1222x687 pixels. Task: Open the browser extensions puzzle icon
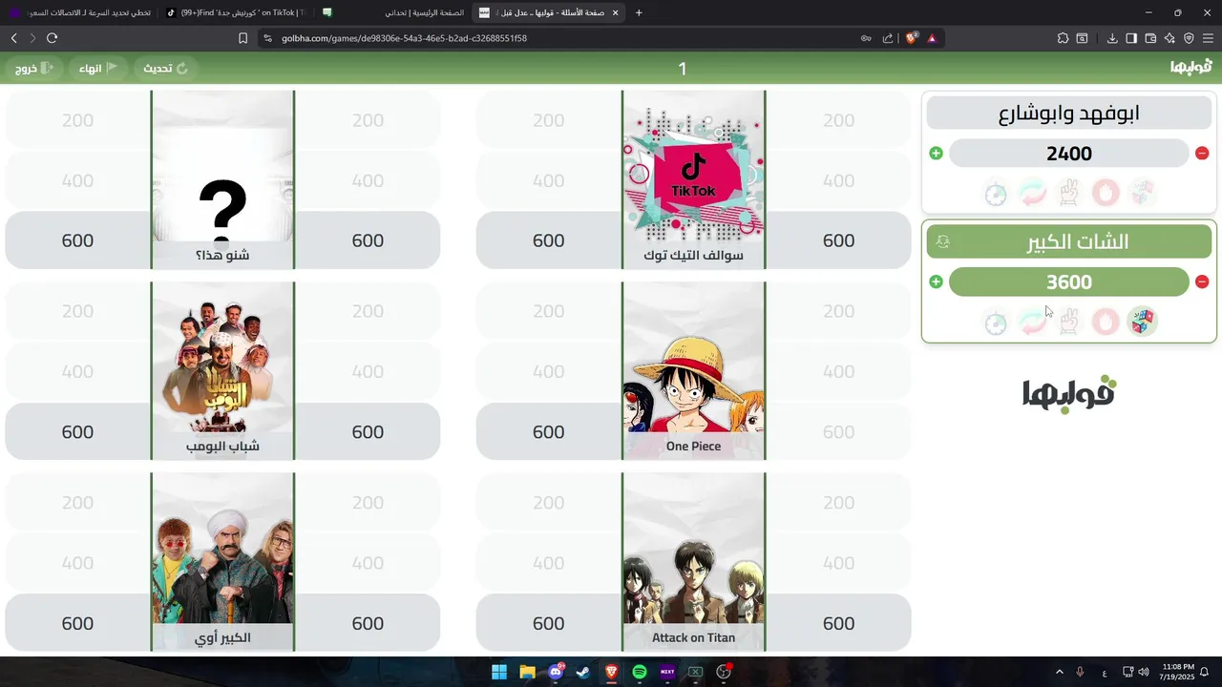pyautogui.click(x=1063, y=38)
